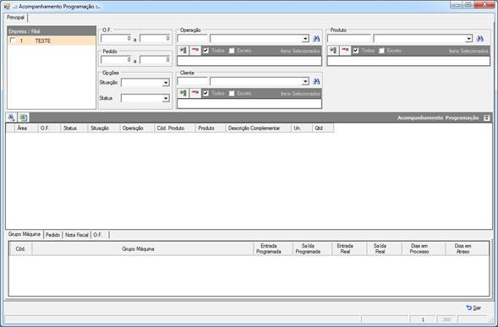
Task: Switch to the Pedido tab
Action: click(52, 235)
